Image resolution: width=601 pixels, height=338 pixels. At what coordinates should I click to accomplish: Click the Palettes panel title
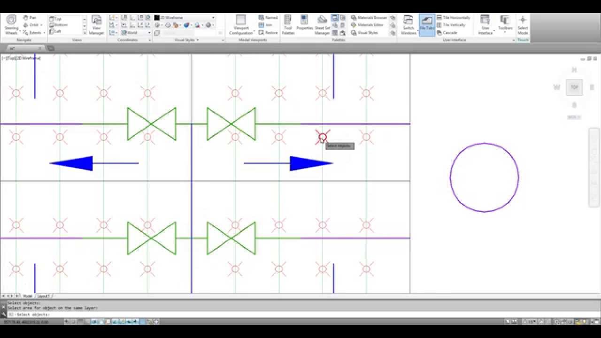pyautogui.click(x=338, y=40)
